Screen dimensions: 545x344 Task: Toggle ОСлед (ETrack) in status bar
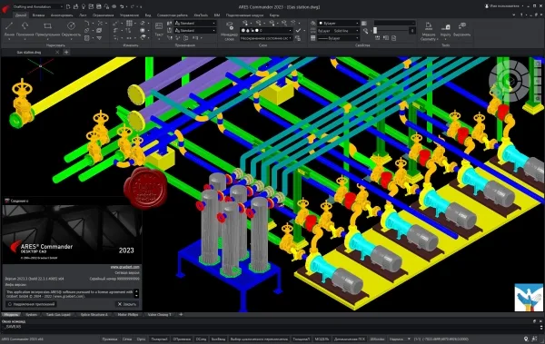click(x=201, y=339)
